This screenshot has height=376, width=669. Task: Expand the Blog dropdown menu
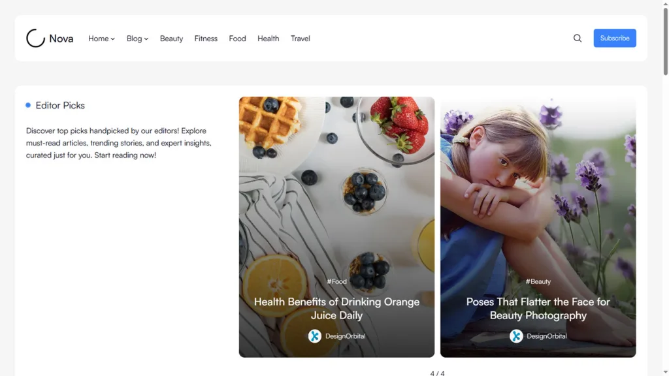point(137,39)
